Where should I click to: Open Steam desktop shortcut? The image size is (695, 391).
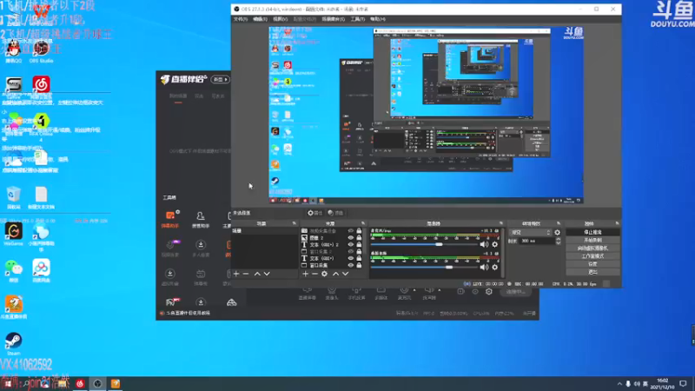coord(13,343)
